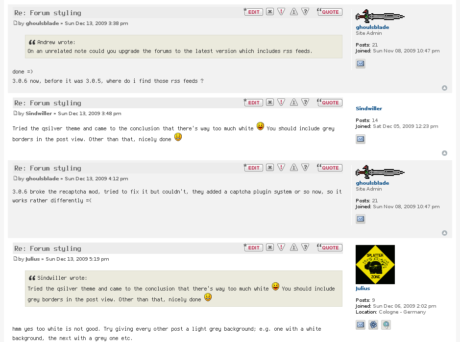460x342 pixels.
Task: Quote the Sindwiller 3:48 pm post
Action: (330, 102)
